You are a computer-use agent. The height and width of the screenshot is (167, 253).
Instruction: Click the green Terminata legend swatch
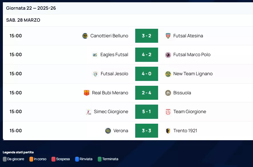(x=99, y=159)
